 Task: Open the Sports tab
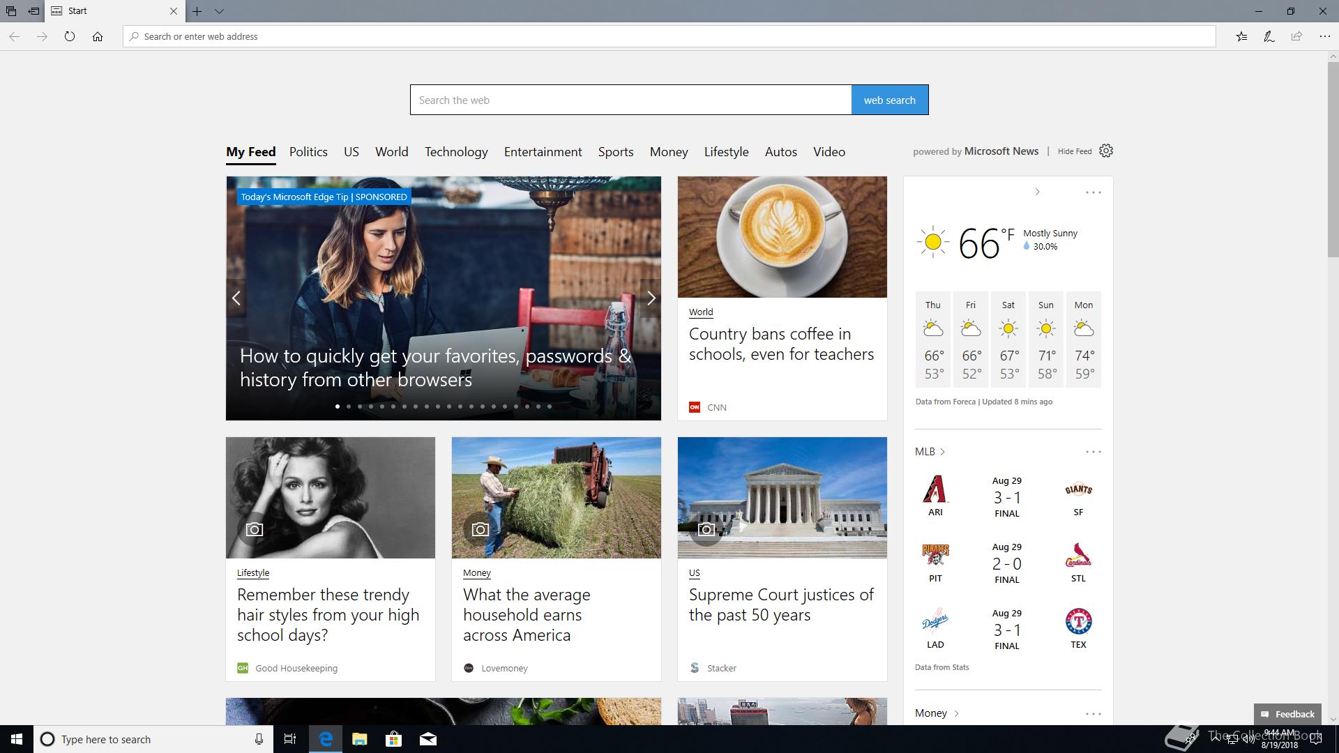(616, 152)
